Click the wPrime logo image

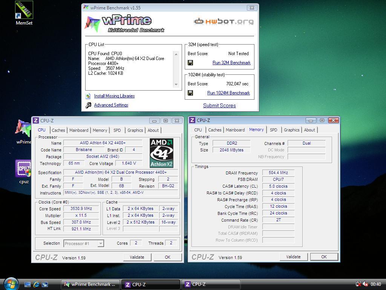pos(124,24)
